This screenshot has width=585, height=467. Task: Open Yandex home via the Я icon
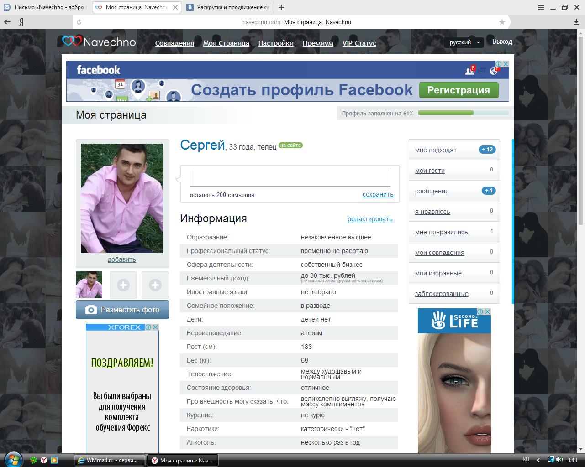21,22
